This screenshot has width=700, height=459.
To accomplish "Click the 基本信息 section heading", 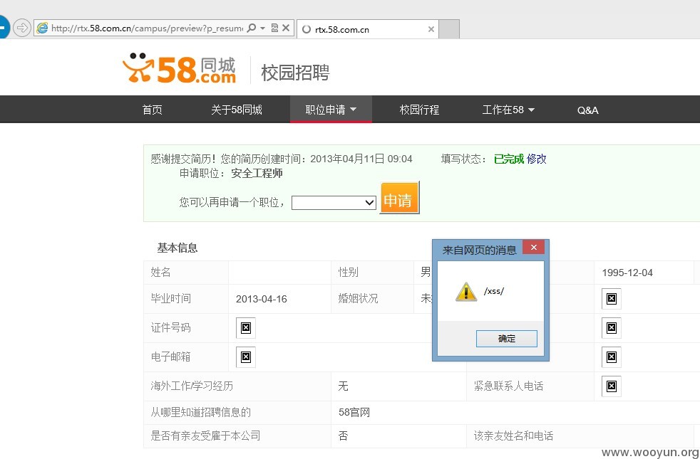I will 177,248.
